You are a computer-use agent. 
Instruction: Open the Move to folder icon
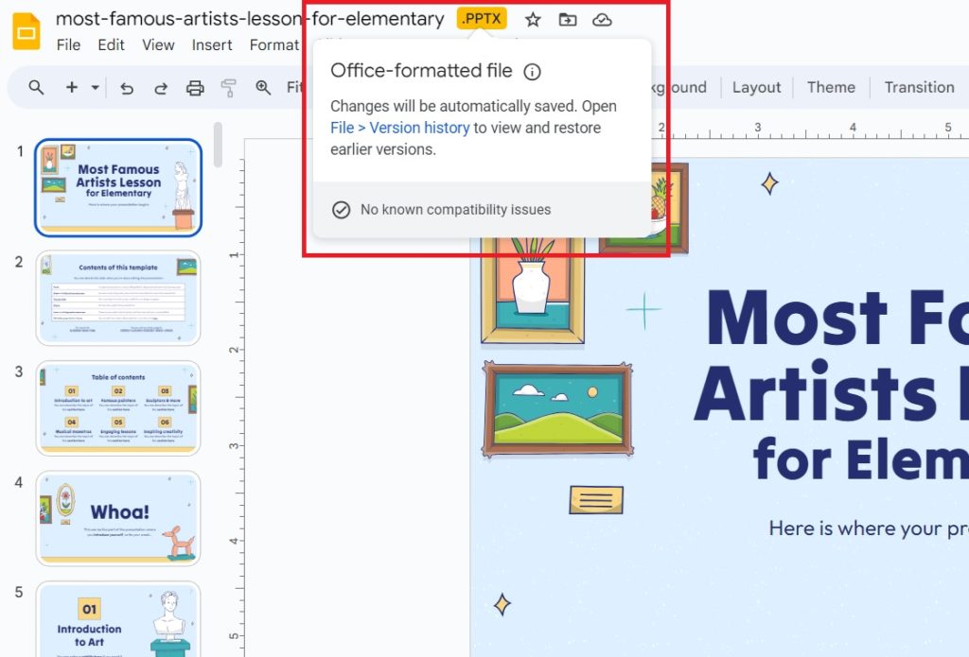coord(567,19)
